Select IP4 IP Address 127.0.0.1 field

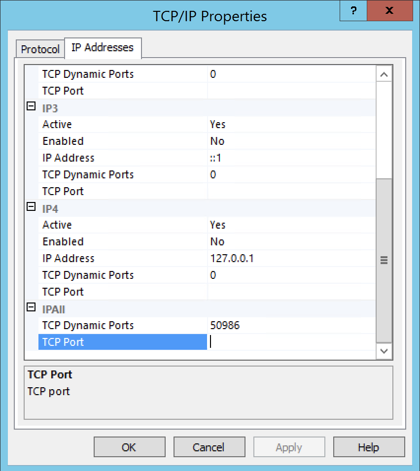[x=291, y=258]
